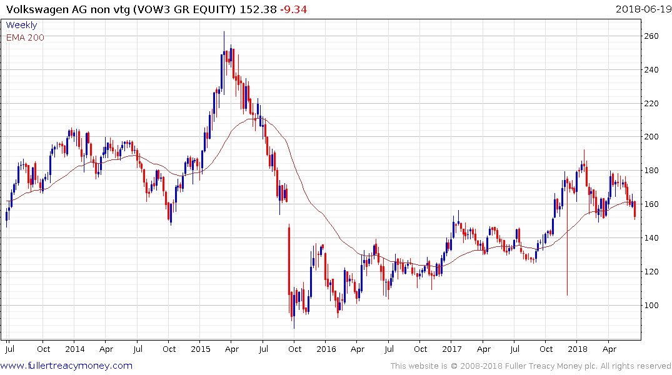This screenshot has height=375, width=672.
Task: Click the chart title Volkswagen AG non vtg
Action: (68, 9)
